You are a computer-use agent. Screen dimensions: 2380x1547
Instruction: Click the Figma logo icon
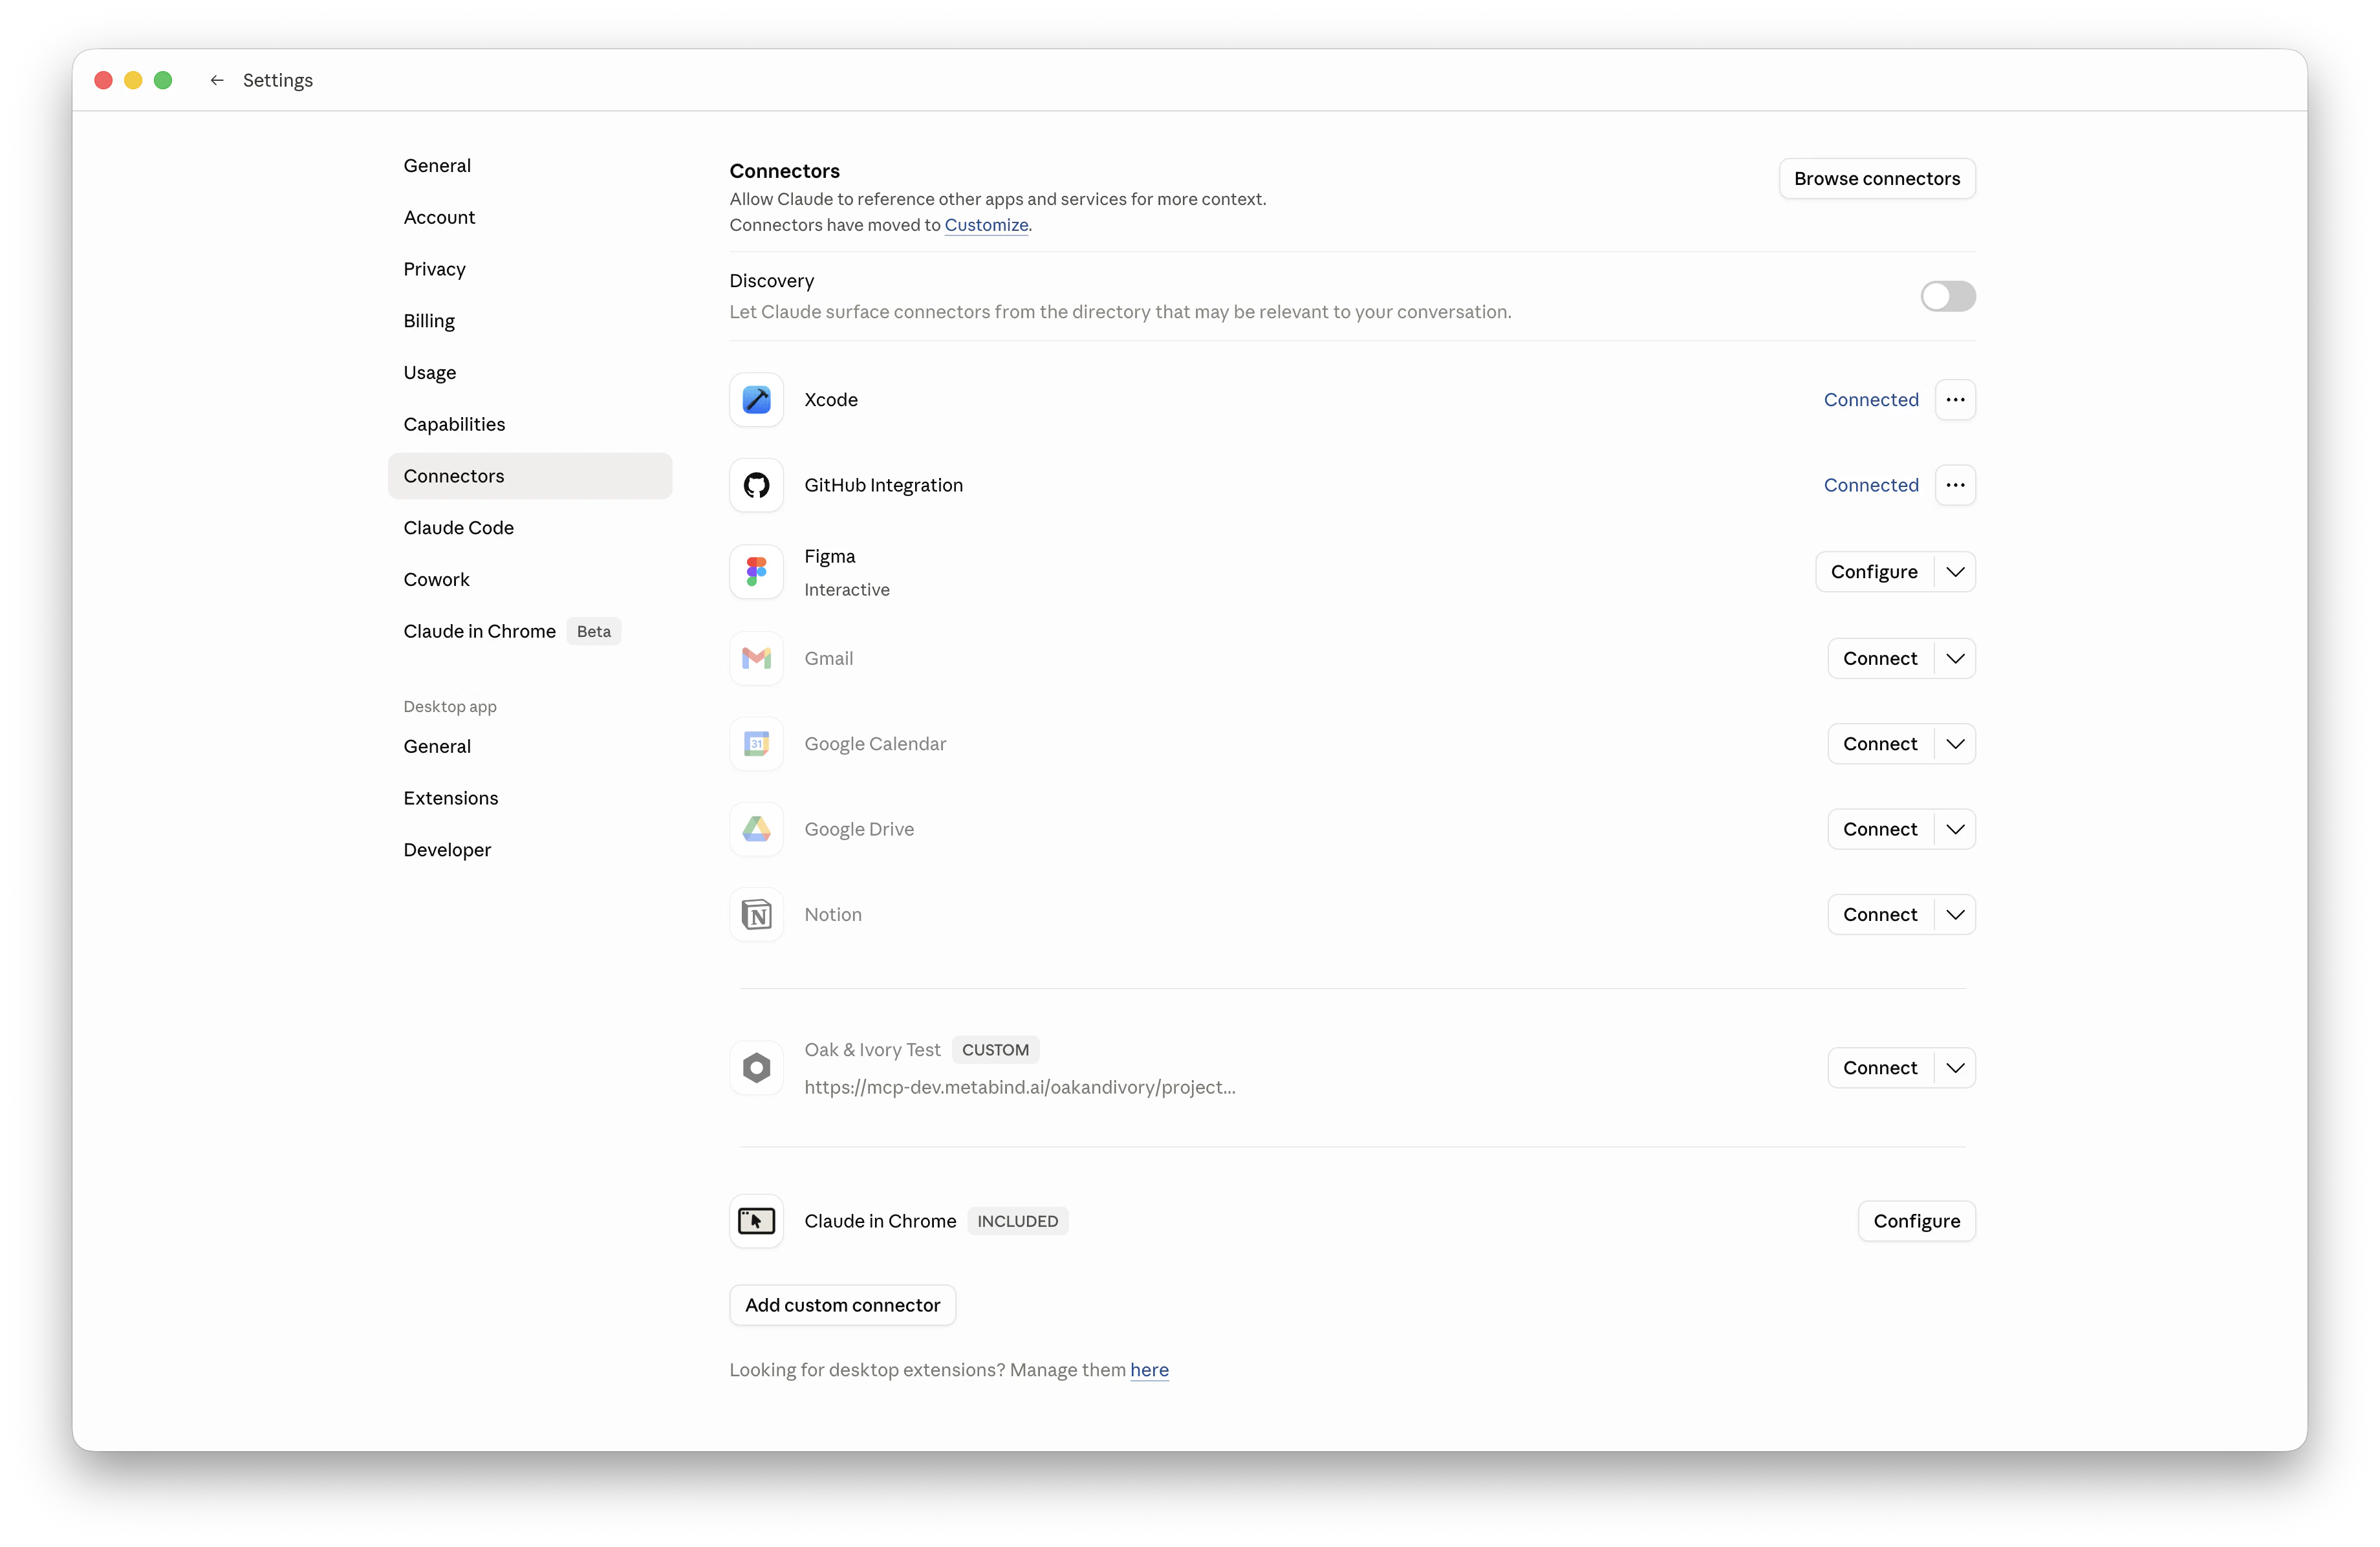pos(756,572)
